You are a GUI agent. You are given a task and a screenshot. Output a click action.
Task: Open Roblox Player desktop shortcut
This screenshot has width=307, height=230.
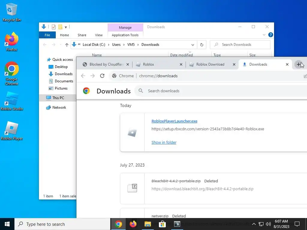click(12, 131)
